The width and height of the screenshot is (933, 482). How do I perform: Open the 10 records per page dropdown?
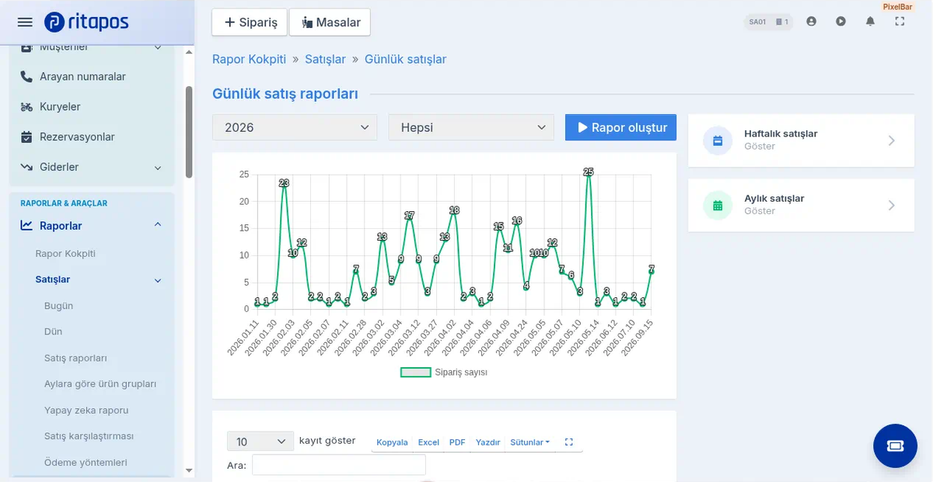click(260, 442)
